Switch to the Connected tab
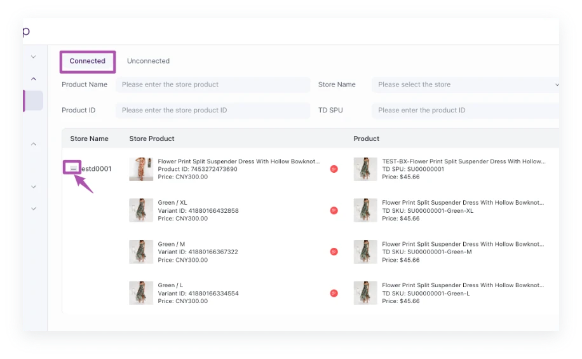This screenshot has width=582, height=359. 88,61
